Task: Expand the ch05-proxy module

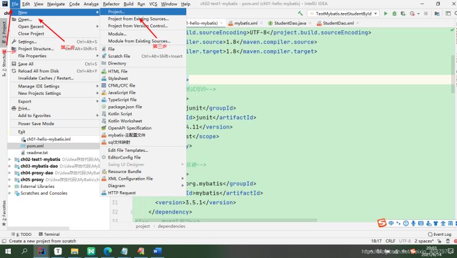Action: (x=10, y=179)
